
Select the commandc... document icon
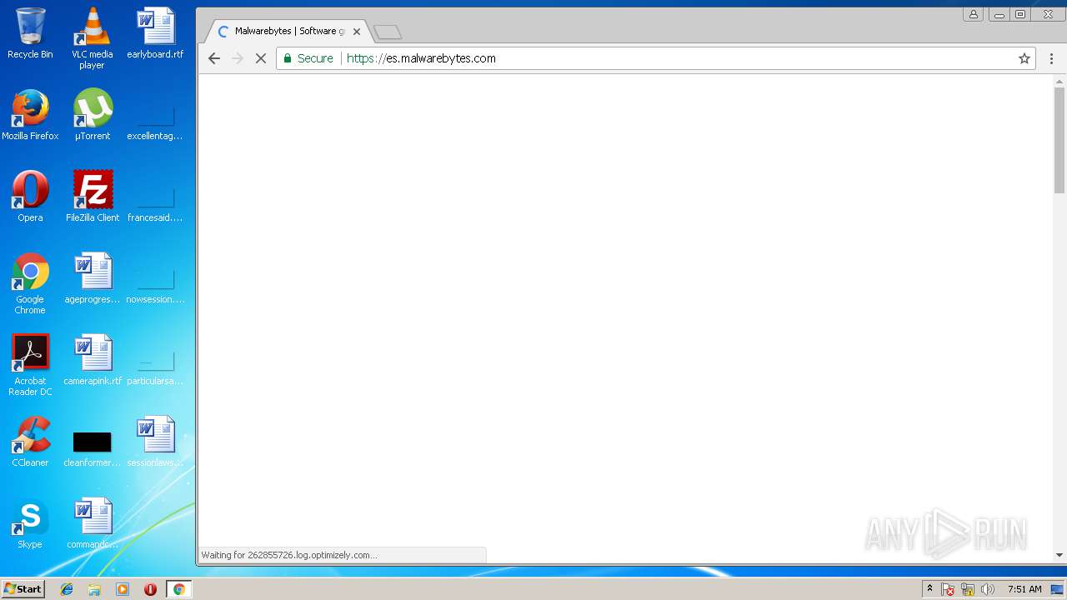click(x=93, y=524)
